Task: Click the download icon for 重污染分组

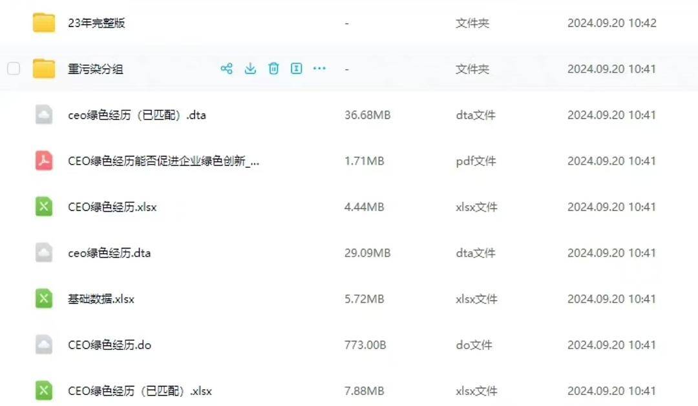Action: 250,68
